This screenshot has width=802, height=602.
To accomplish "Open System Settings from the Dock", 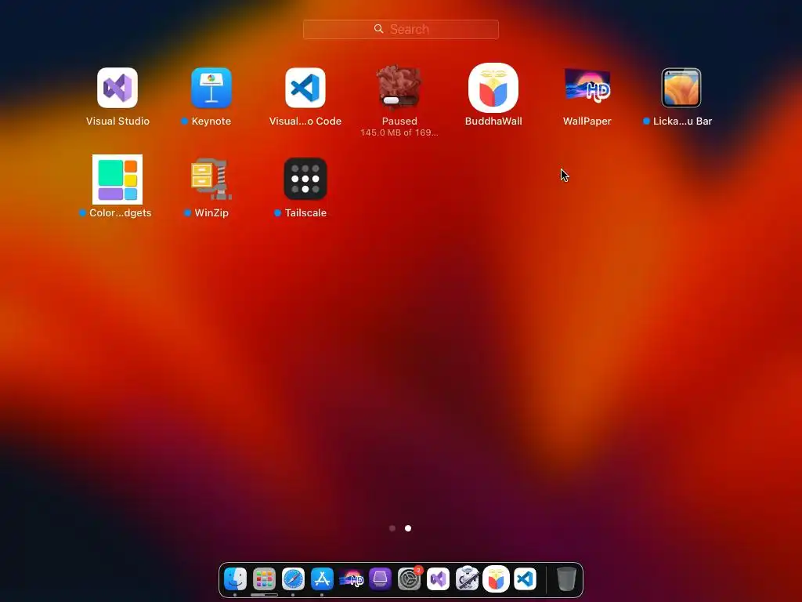I will (x=409, y=579).
